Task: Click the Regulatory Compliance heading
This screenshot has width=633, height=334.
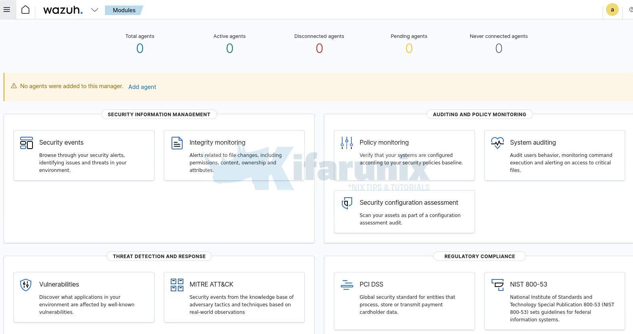Action: tap(480, 257)
